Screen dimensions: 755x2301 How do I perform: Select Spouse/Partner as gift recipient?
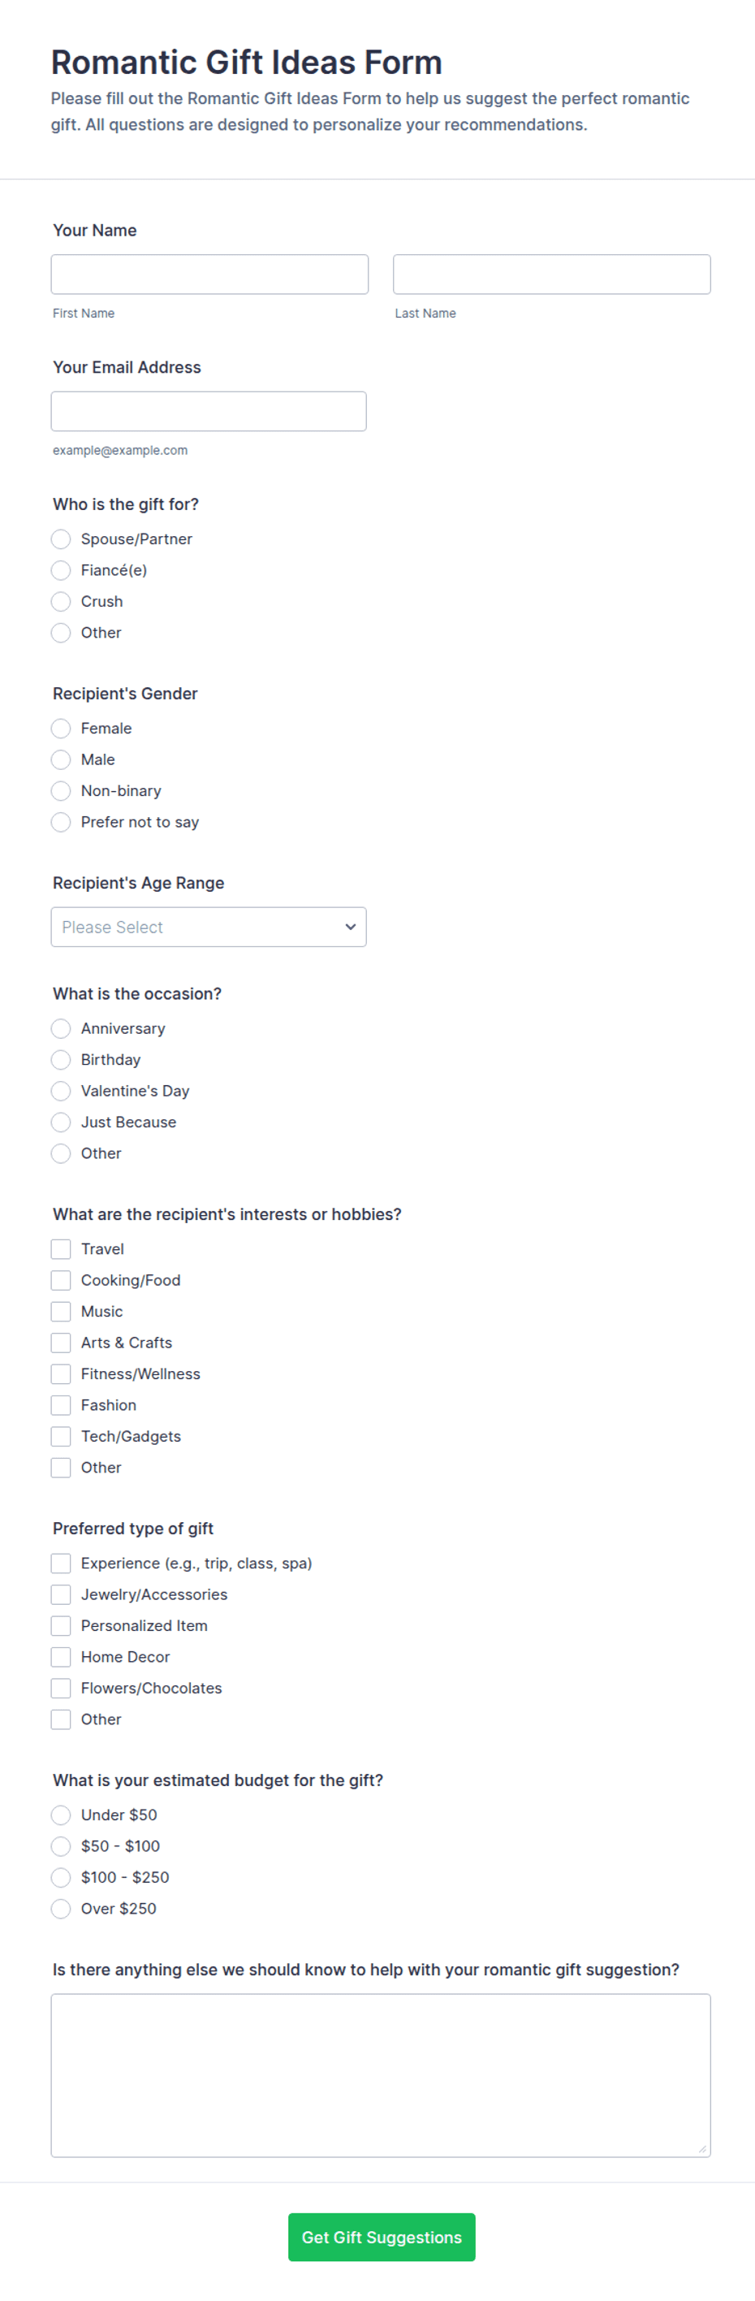pos(61,538)
